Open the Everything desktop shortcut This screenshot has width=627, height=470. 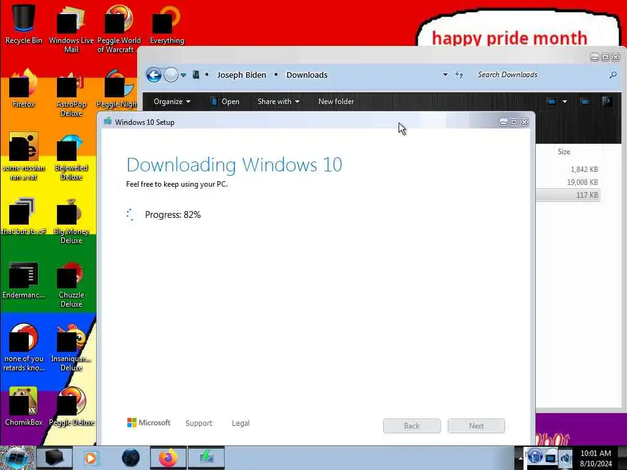tap(167, 24)
